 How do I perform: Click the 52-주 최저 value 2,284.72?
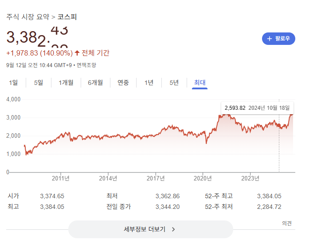click(x=269, y=207)
